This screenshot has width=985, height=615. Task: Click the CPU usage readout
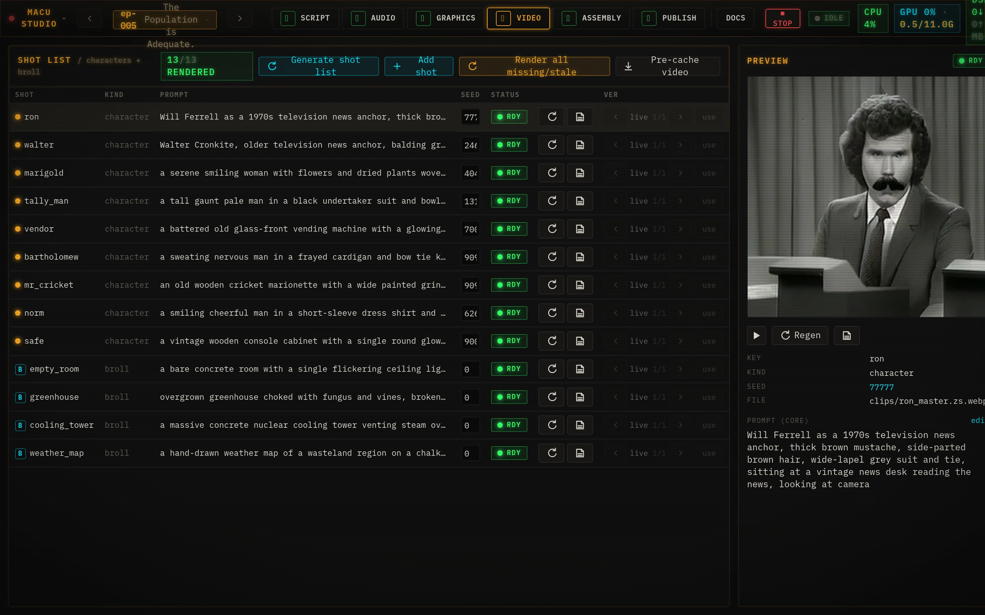[x=873, y=18]
